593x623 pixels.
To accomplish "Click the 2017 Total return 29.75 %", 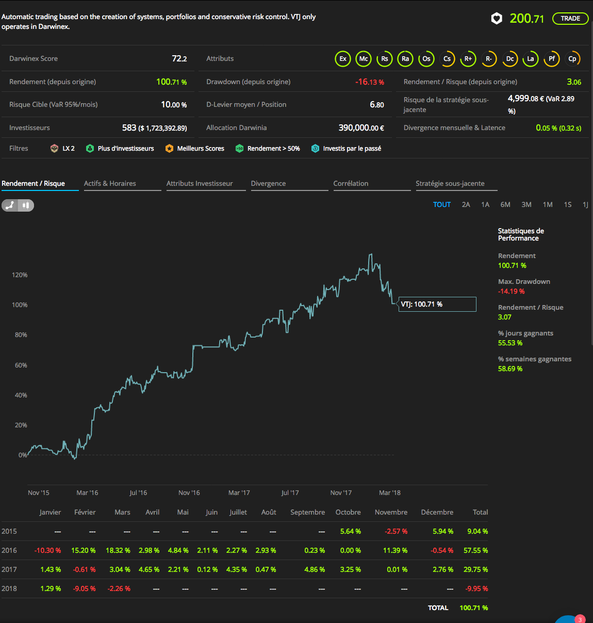I will 476,570.
